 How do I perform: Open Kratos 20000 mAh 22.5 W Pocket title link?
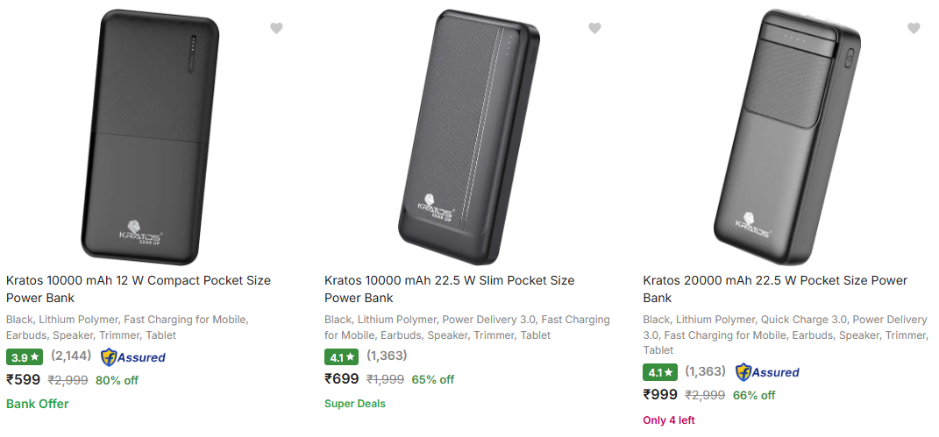(x=774, y=289)
